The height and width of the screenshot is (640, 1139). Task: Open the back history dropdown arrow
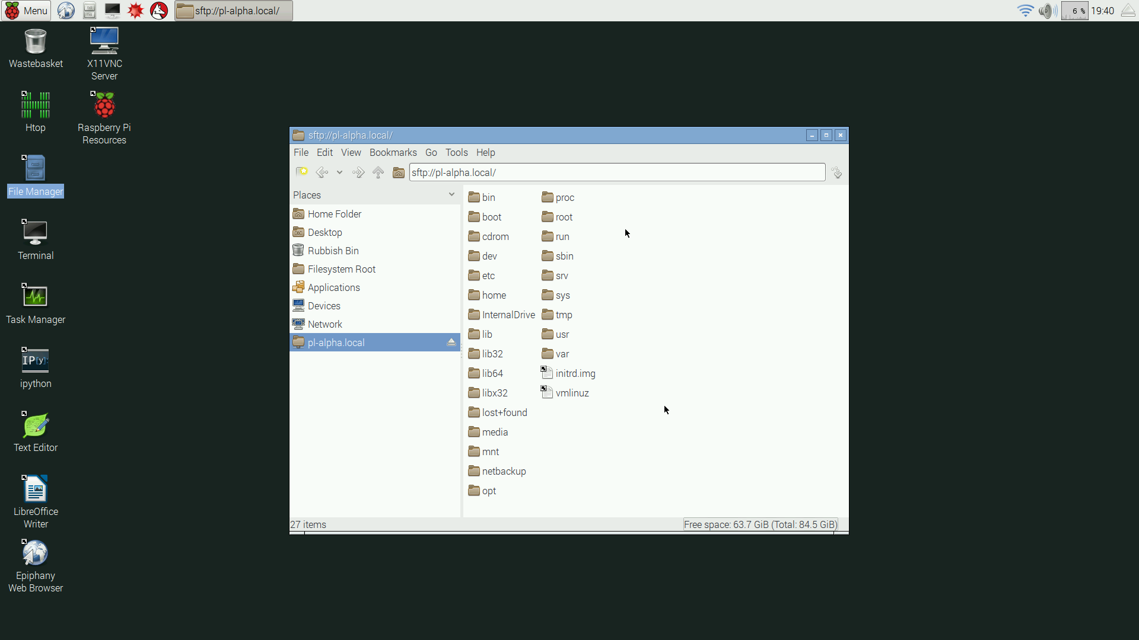(339, 172)
